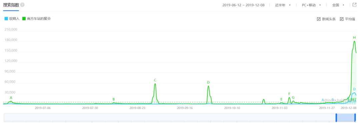The width and height of the screenshot is (360, 123).
Task: Click the blue D marker for 吹哨人
Action: [x=354, y=89]
